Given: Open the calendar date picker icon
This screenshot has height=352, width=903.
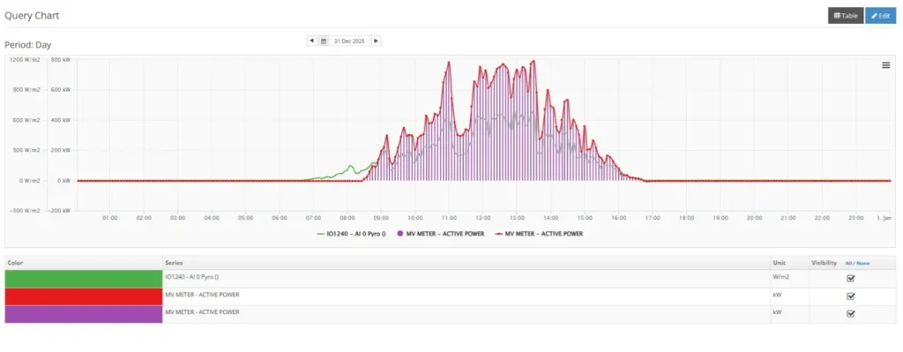Looking at the screenshot, I should (324, 41).
